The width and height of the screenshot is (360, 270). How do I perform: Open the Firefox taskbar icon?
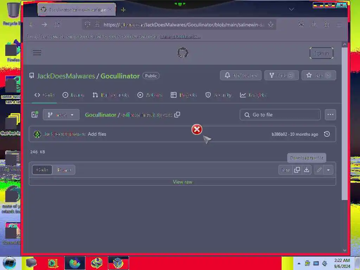[75, 263]
